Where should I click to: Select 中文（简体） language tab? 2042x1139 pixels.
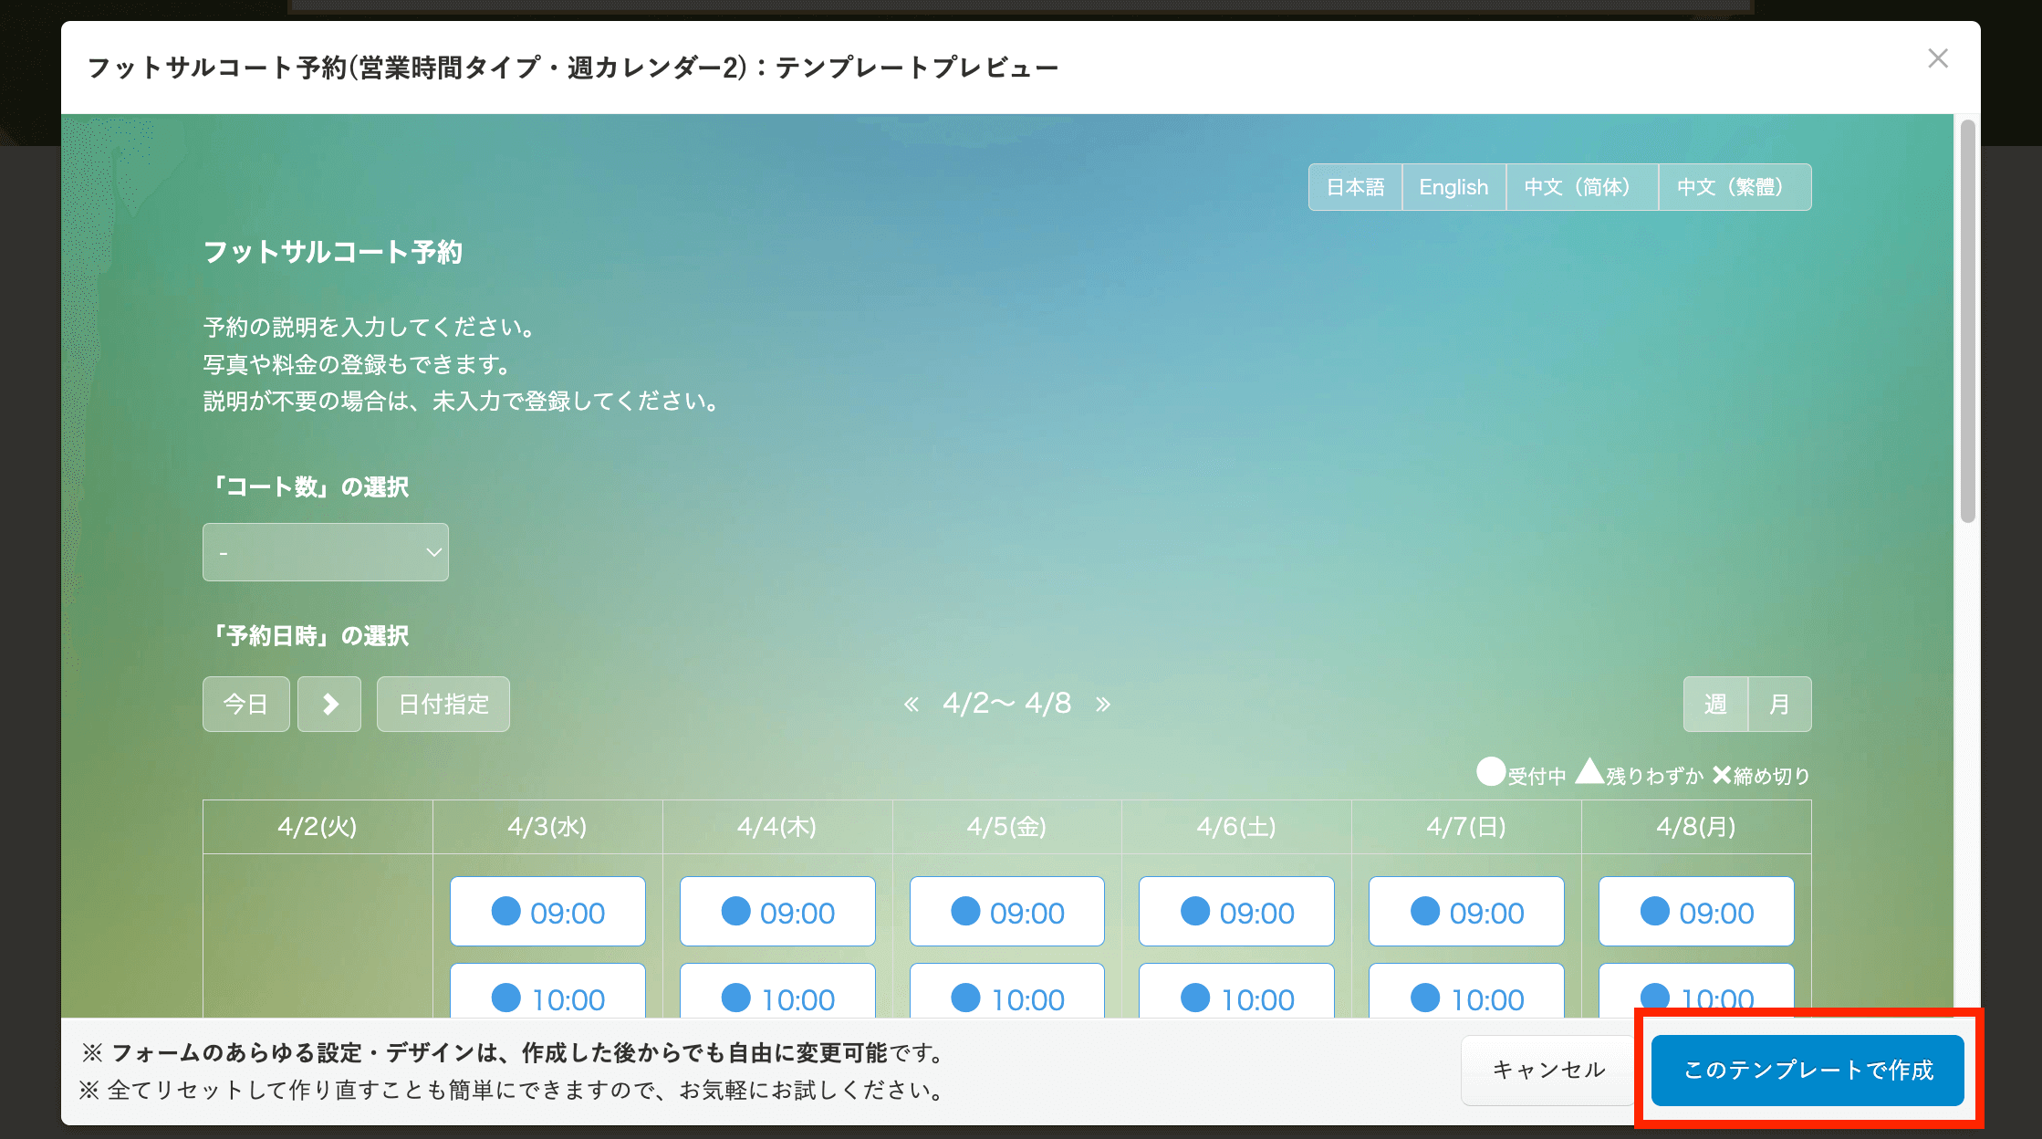point(1581,187)
